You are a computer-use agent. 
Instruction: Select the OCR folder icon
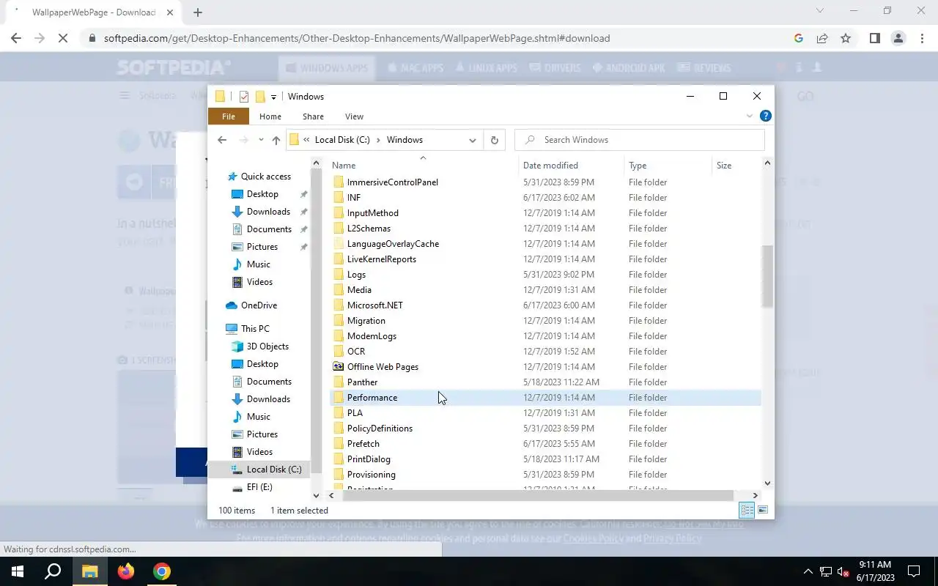[338, 352]
